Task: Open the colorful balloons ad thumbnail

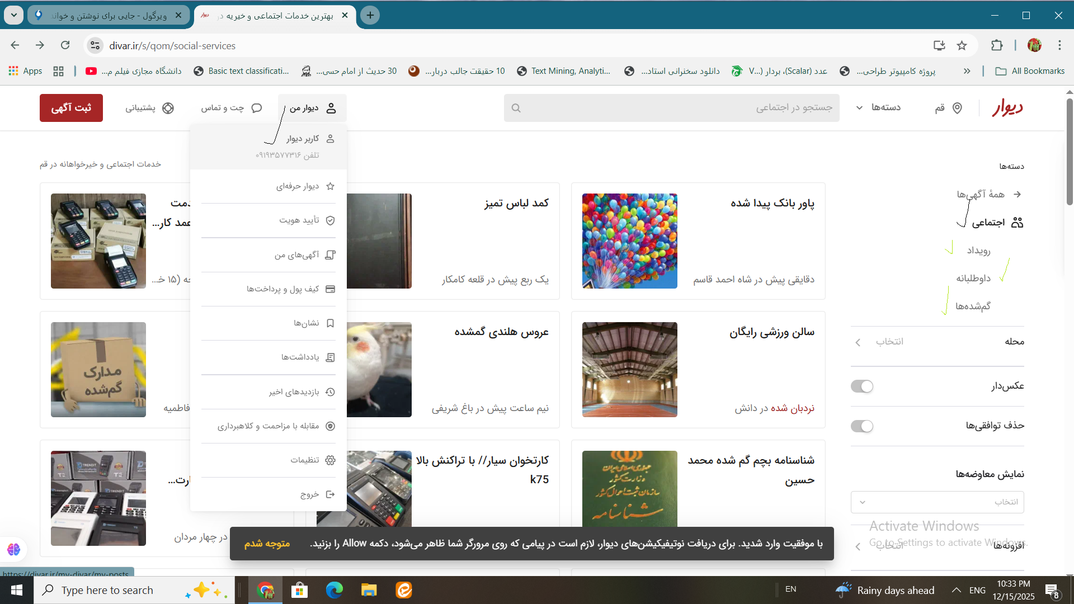Action: pyautogui.click(x=629, y=241)
